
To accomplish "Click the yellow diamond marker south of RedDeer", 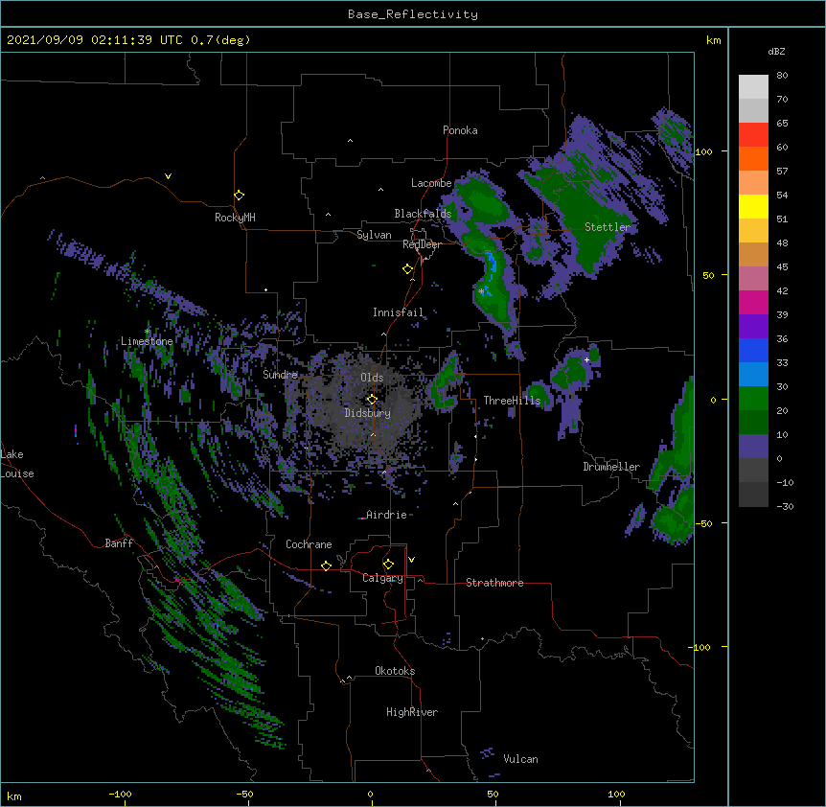I will click(407, 269).
